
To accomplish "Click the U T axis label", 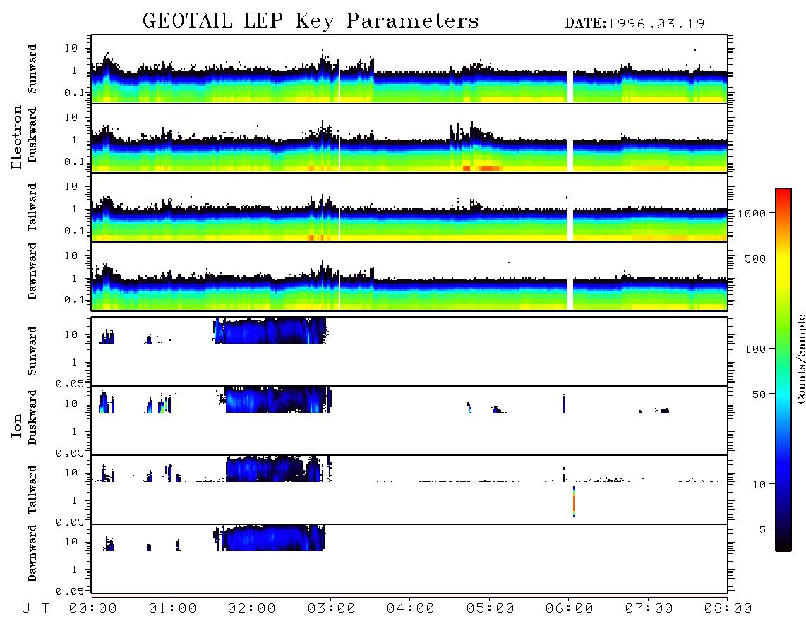I will pyautogui.click(x=35, y=608).
